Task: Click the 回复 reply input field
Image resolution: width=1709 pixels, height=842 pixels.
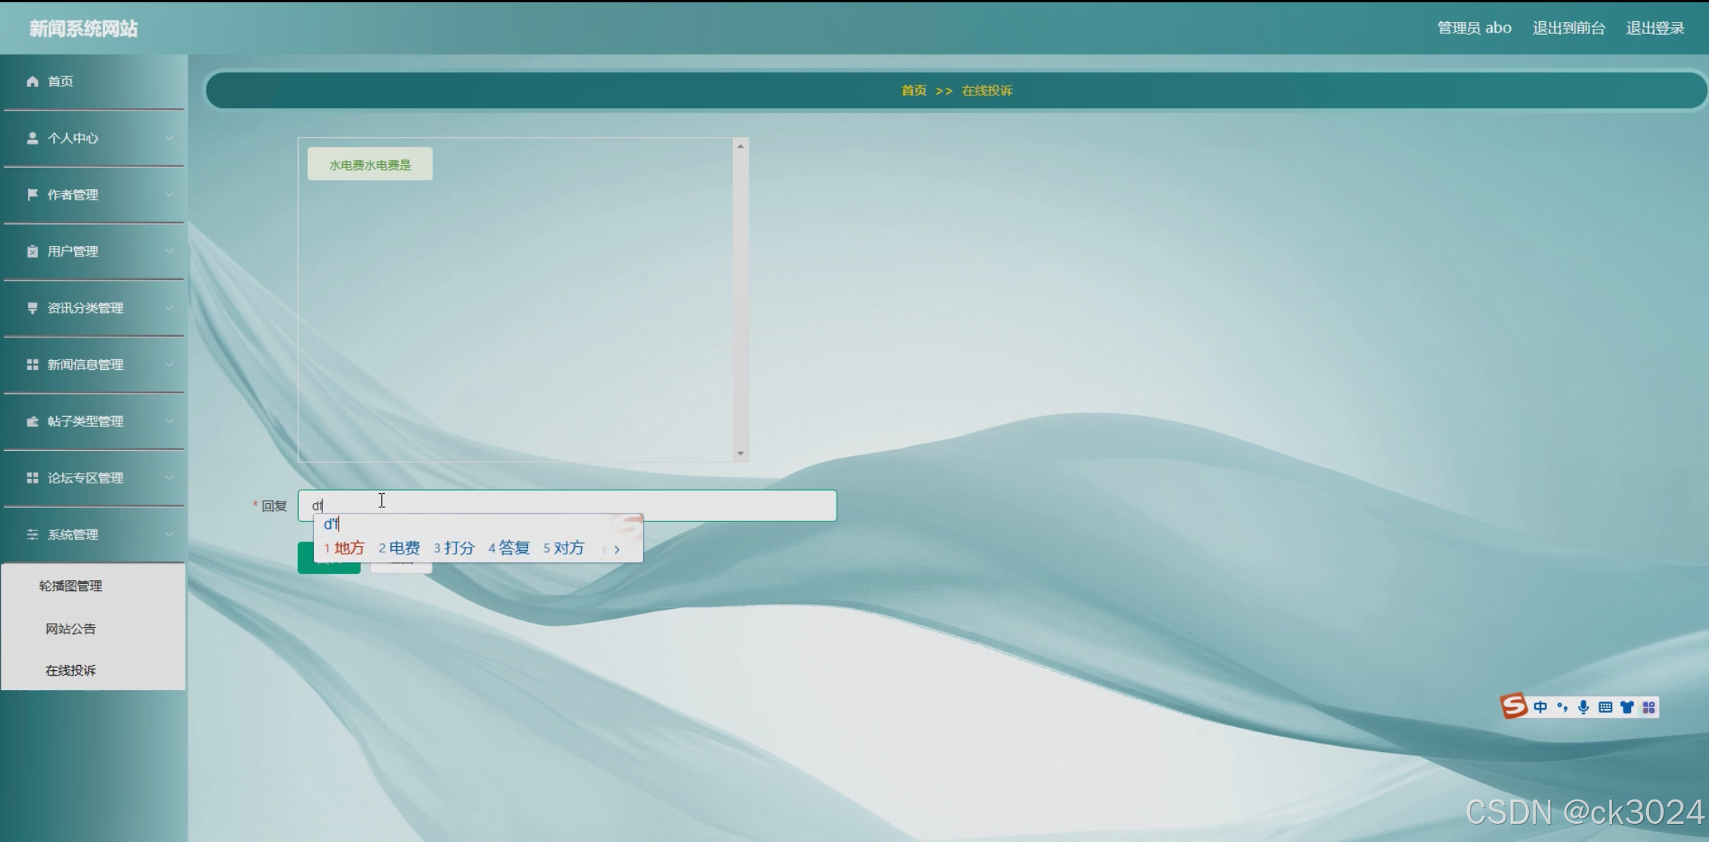Action: [567, 505]
